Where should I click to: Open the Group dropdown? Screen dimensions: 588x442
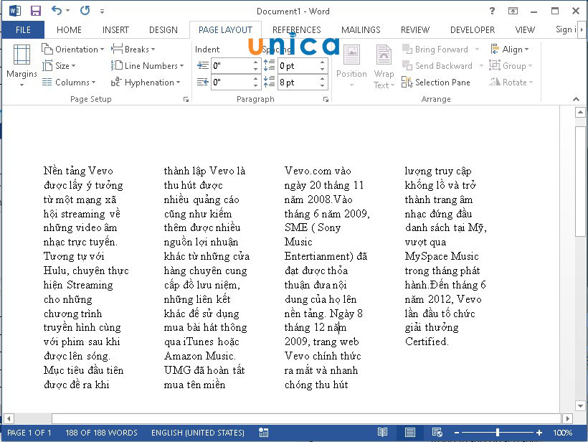[x=511, y=66]
